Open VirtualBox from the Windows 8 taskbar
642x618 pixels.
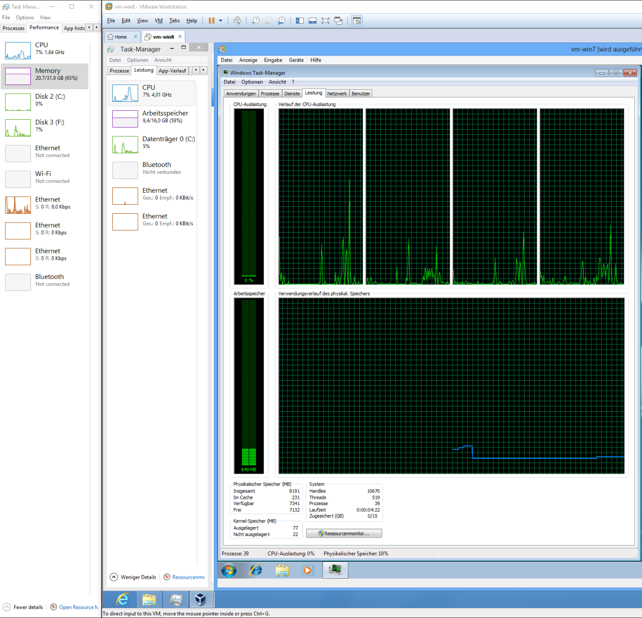(200, 599)
